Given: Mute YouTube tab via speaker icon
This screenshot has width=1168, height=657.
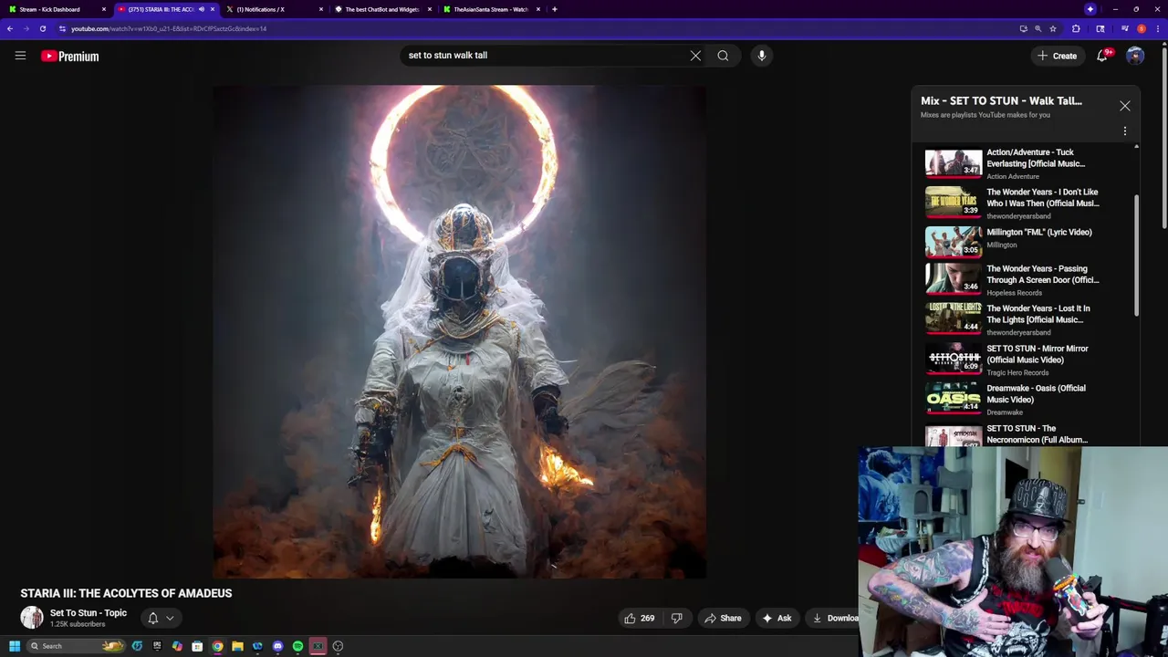Looking at the screenshot, I should 201,9.
